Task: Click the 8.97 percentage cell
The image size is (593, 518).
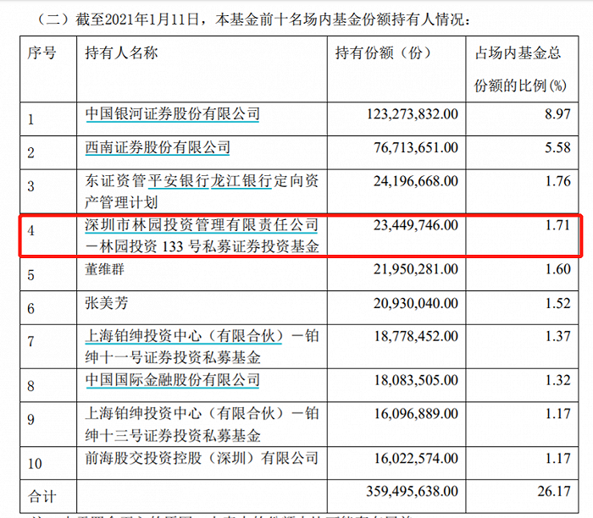Action: click(557, 114)
